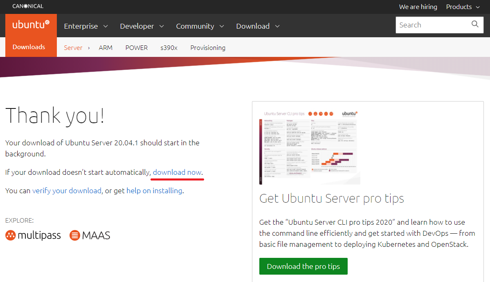Go to the Server section

[73, 48]
